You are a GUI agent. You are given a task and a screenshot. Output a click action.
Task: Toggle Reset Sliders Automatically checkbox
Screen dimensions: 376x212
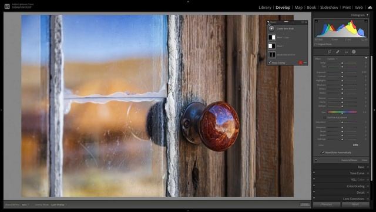323,153
